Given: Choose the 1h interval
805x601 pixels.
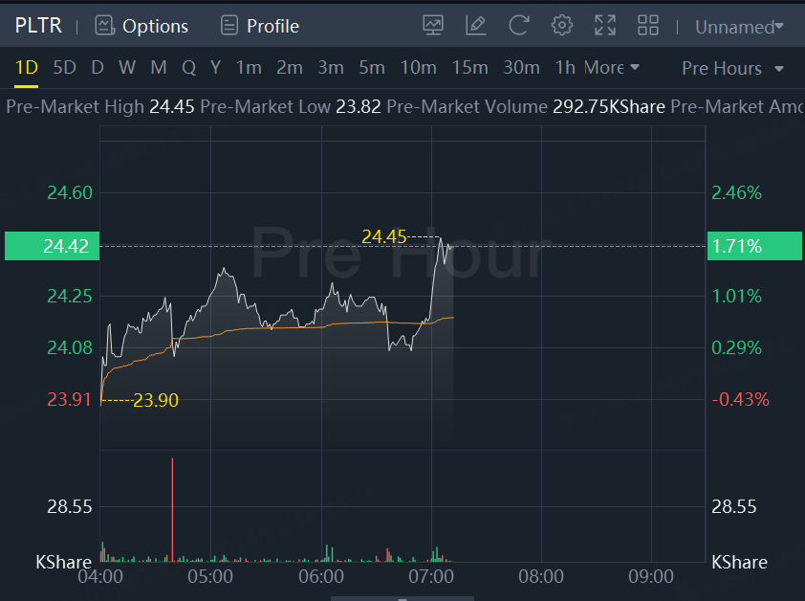Looking at the screenshot, I should [x=565, y=68].
